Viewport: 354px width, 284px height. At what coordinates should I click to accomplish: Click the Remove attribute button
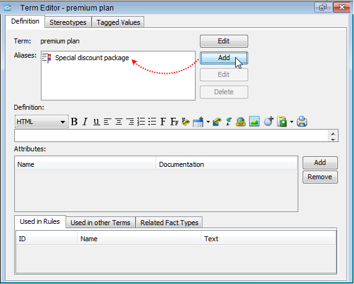(320, 177)
